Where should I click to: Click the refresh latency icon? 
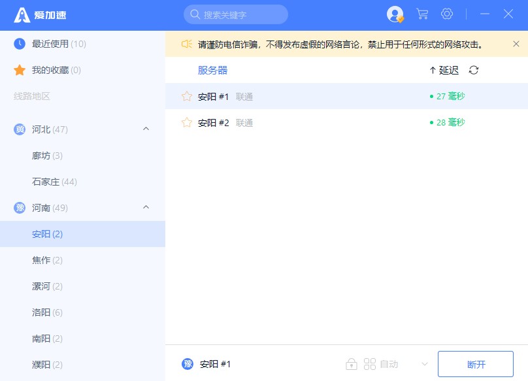click(474, 70)
